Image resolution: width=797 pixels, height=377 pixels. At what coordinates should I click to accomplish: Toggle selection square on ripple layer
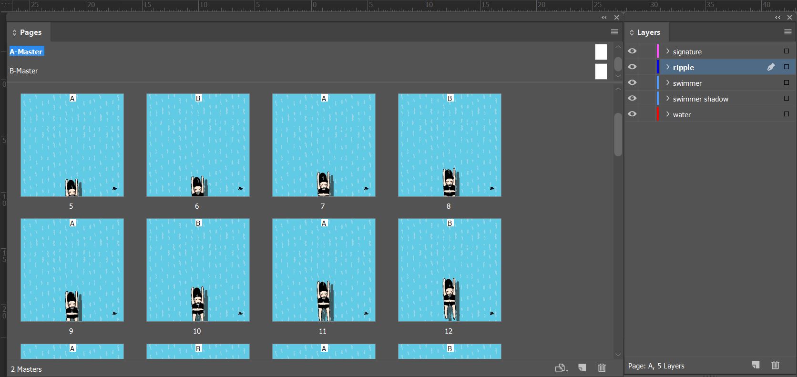click(787, 67)
